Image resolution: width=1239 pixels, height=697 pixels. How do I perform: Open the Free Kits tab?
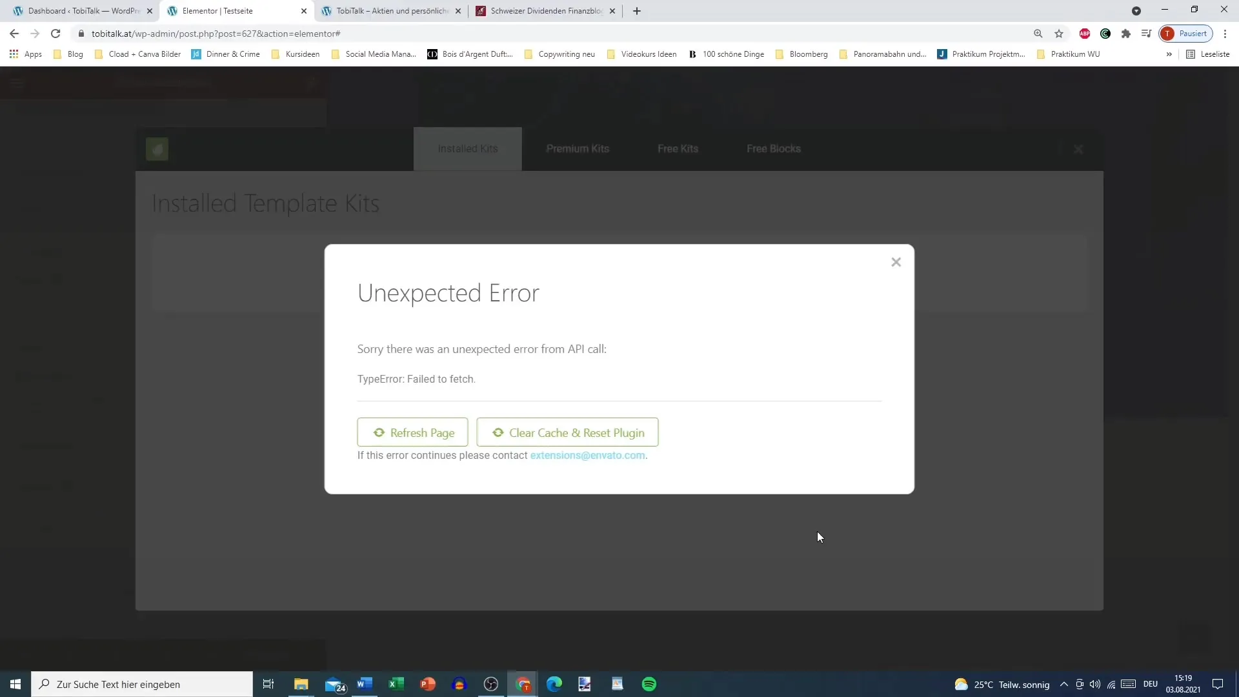coord(678,149)
